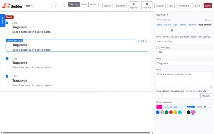
Task: Click the Icona class text field
Action: (181, 96)
